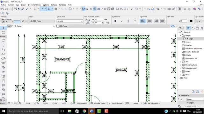Click the font size field 196,33
This screenshot has width=204, height=114.
pos(97,20)
